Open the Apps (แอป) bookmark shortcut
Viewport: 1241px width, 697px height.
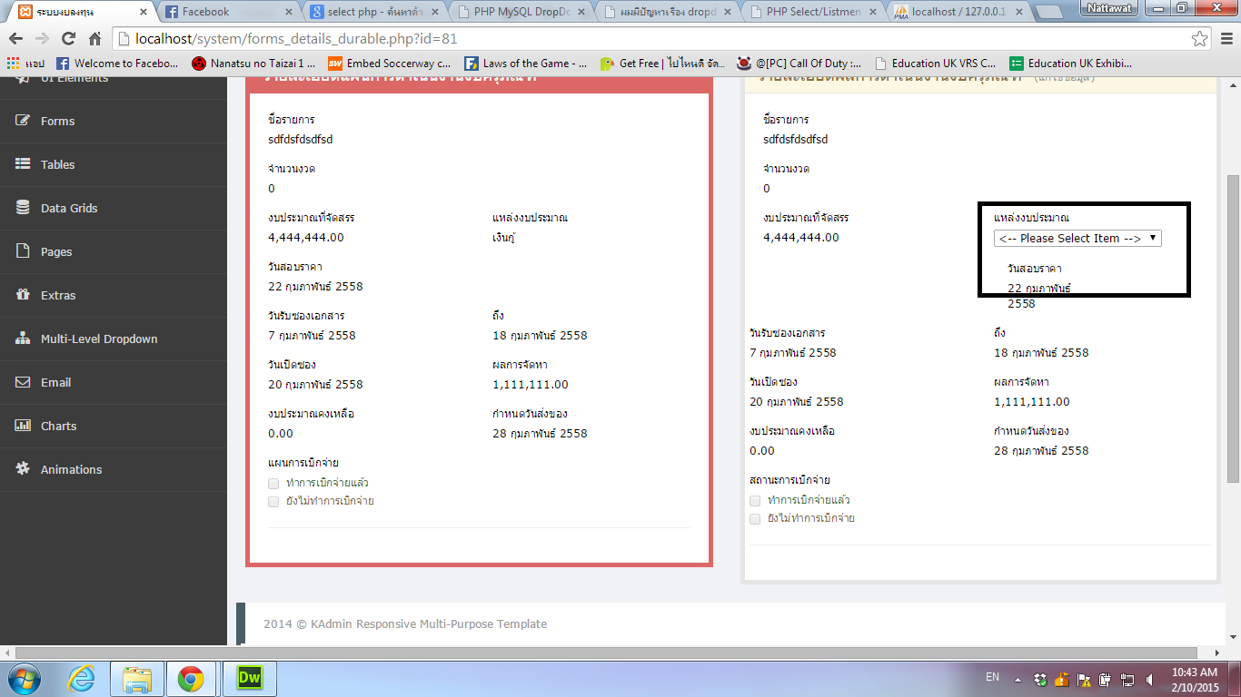(25, 64)
